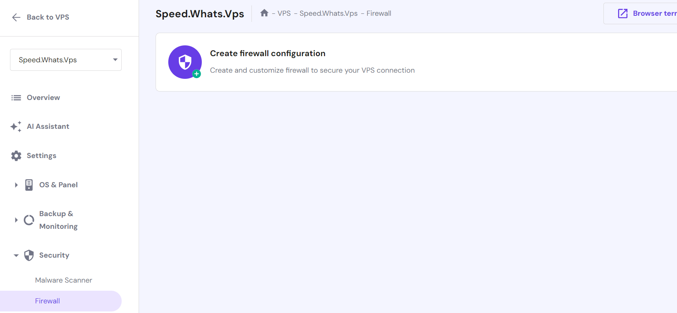Collapse the Security section arrow

[x=16, y=255]
